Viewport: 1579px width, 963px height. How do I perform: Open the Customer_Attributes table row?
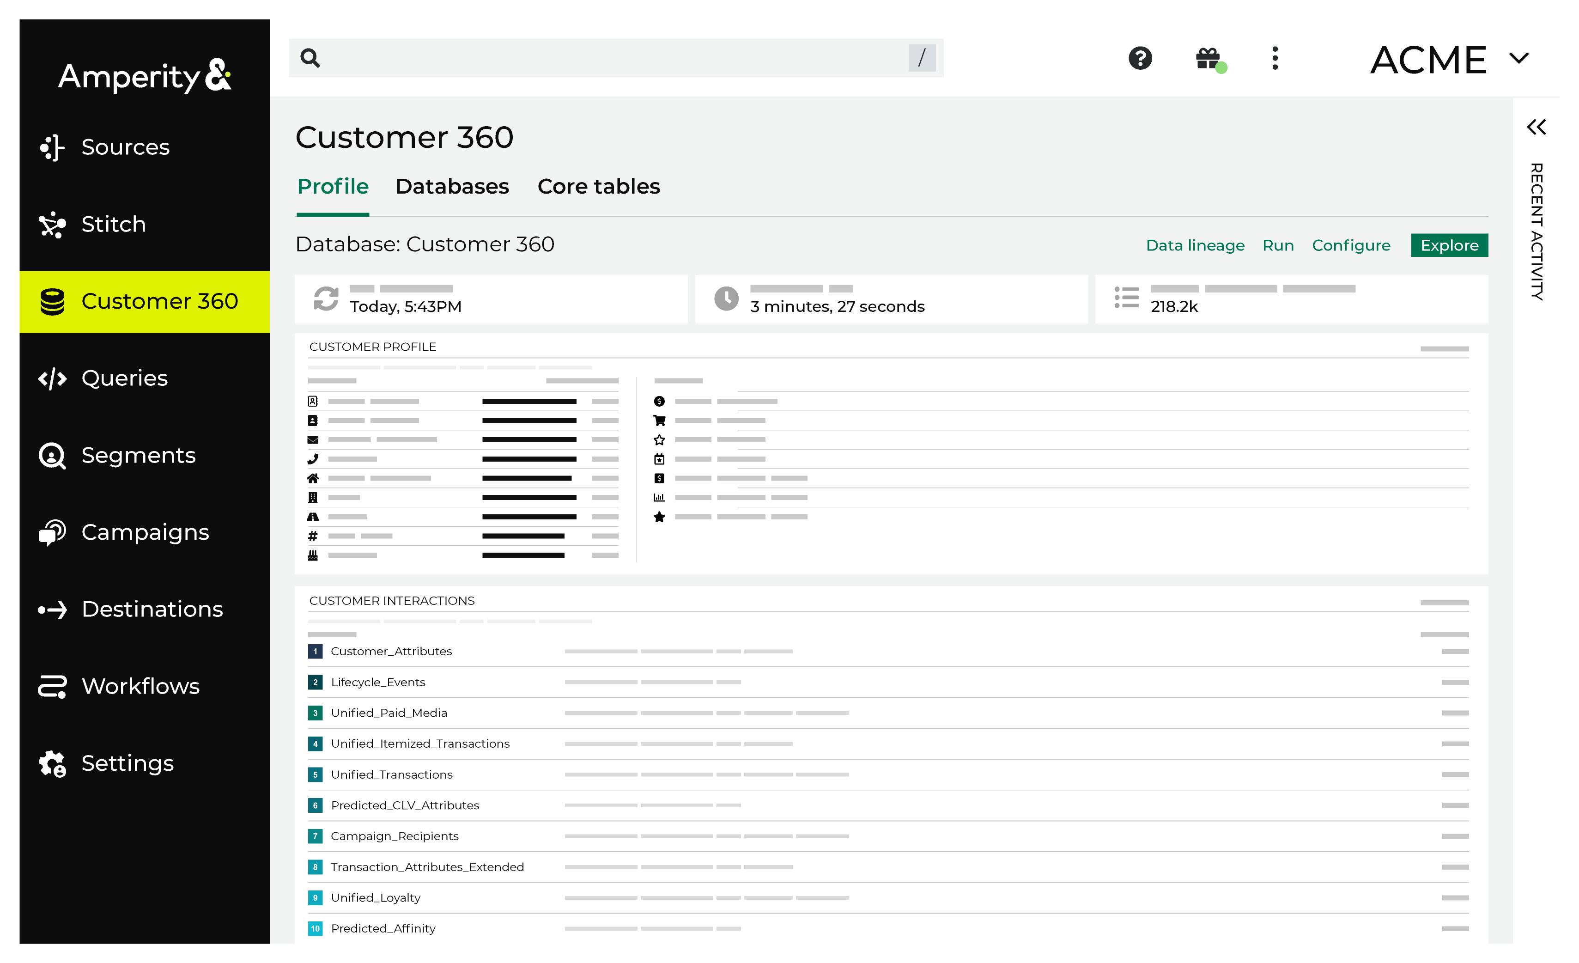click(887, 652)
